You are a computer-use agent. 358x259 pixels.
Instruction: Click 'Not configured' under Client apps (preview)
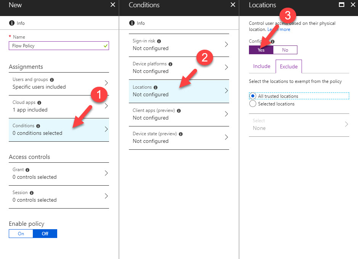point(151,118)
